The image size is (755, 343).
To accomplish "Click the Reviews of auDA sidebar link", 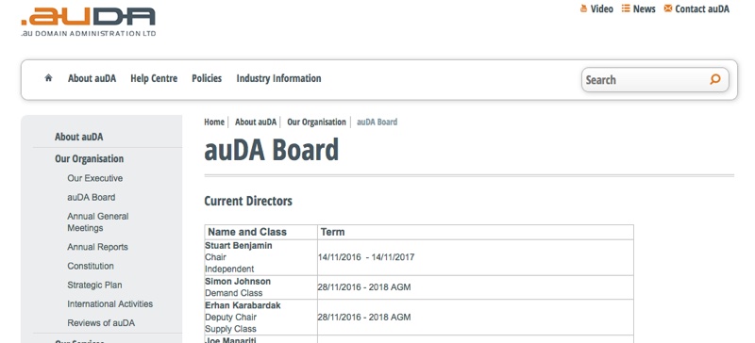I will (101, 323).
